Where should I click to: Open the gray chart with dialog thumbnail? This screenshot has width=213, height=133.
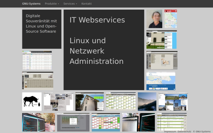pos(73,122)
